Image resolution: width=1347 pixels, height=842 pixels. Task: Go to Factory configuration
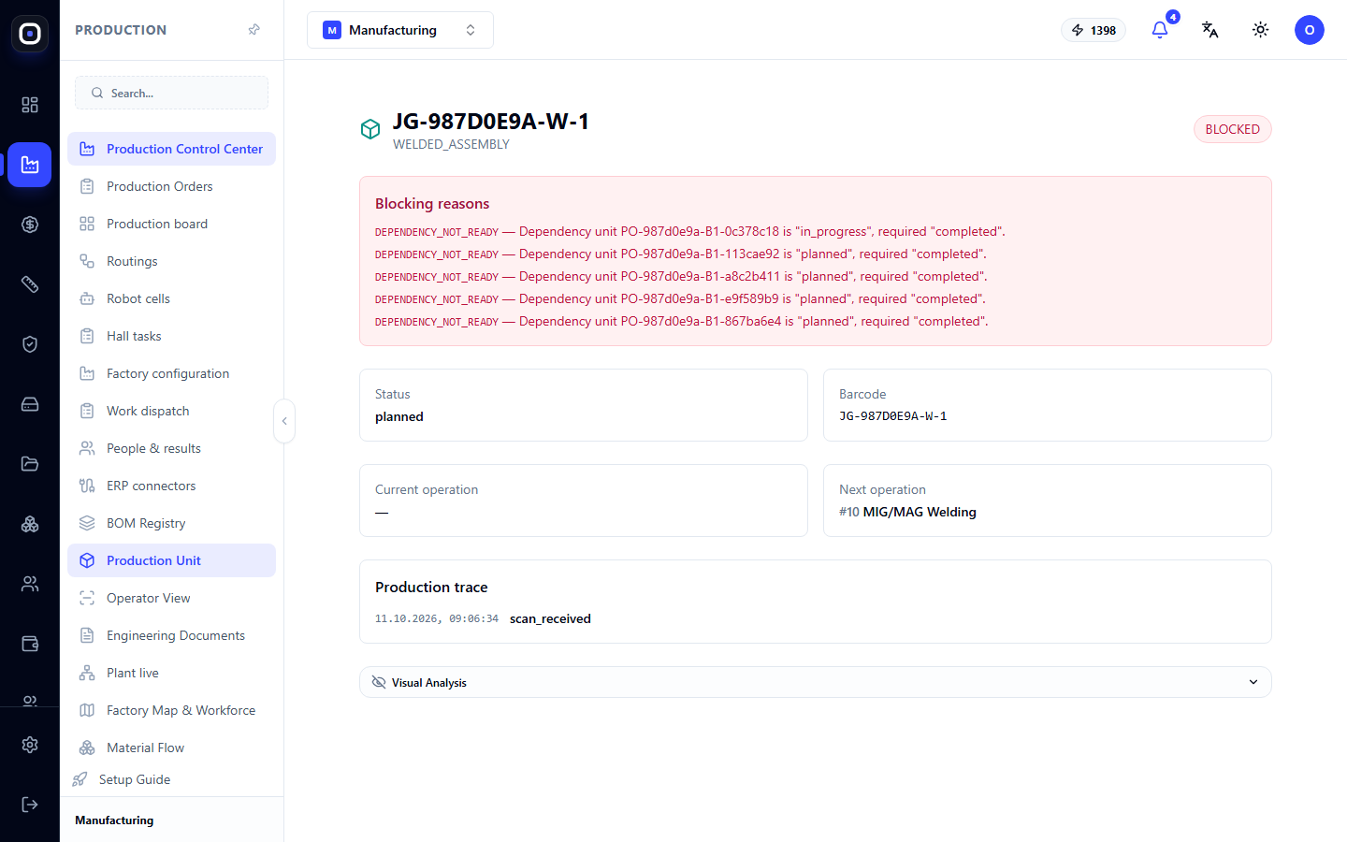[x=171, y=373]
